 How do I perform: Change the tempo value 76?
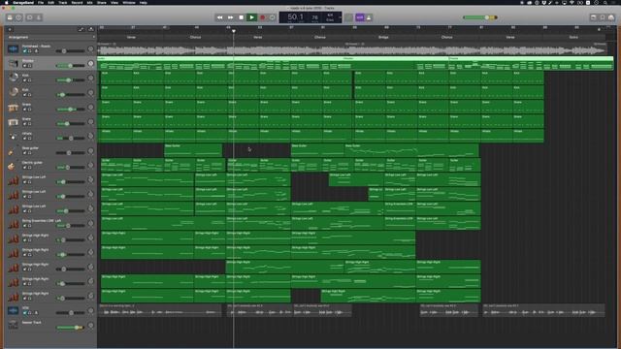click(x=314, y=17)
